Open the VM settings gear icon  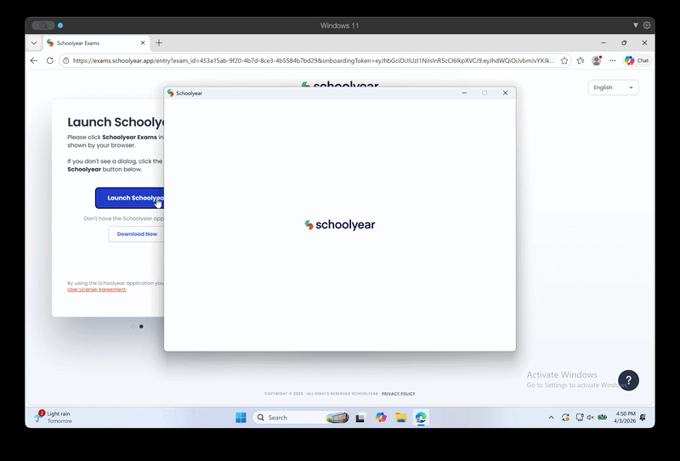click(647, 25)
